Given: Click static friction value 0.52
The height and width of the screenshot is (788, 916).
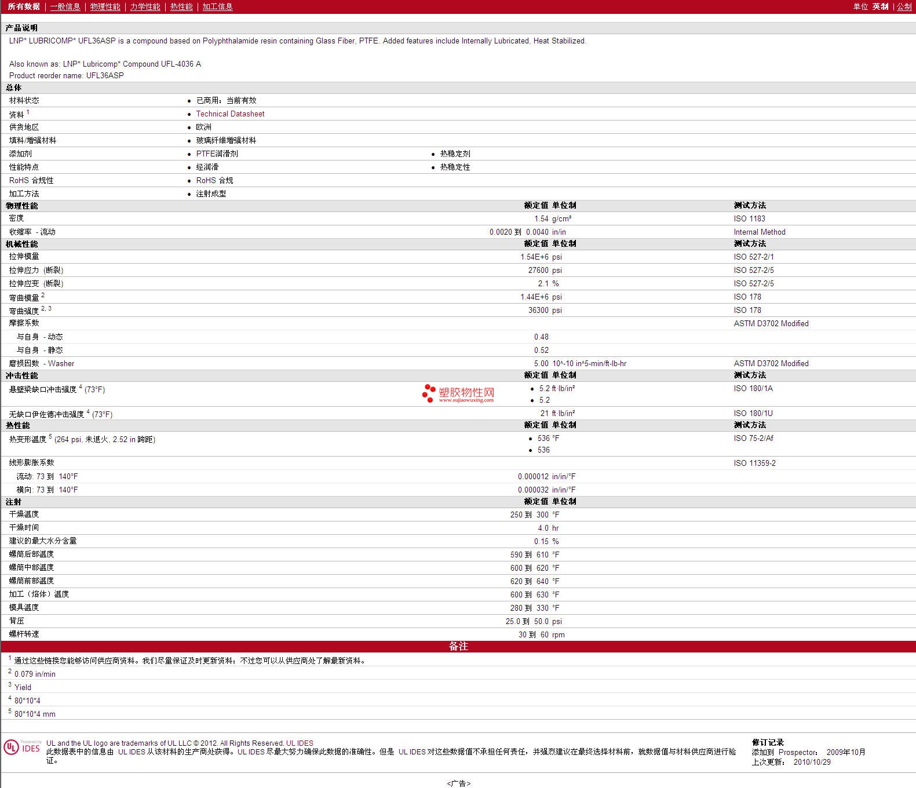Looking at the screenshot, I should click(x=541, y=350).
